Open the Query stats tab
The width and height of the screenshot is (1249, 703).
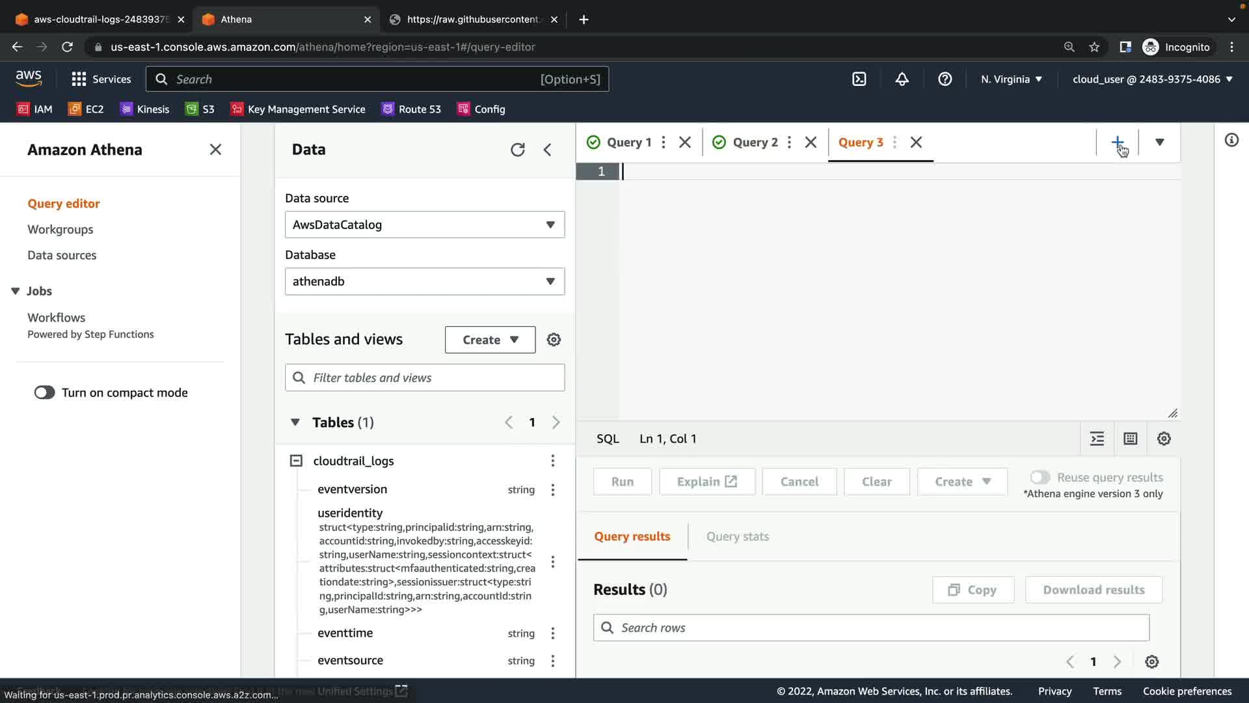pos(737,536)
